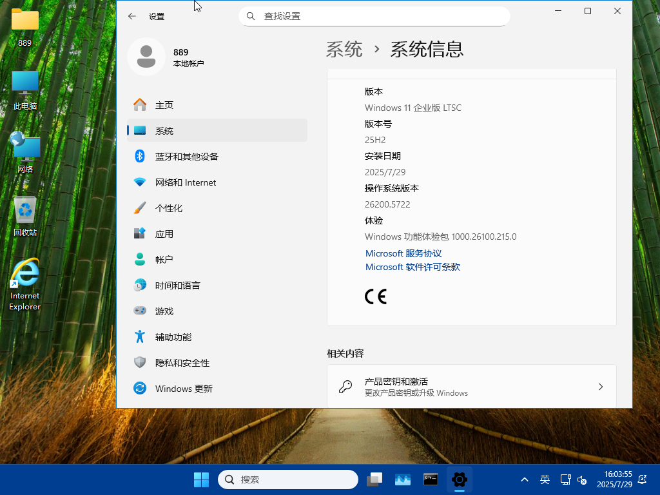Open the 产品密钥和激活 card

tap(471, 387)
